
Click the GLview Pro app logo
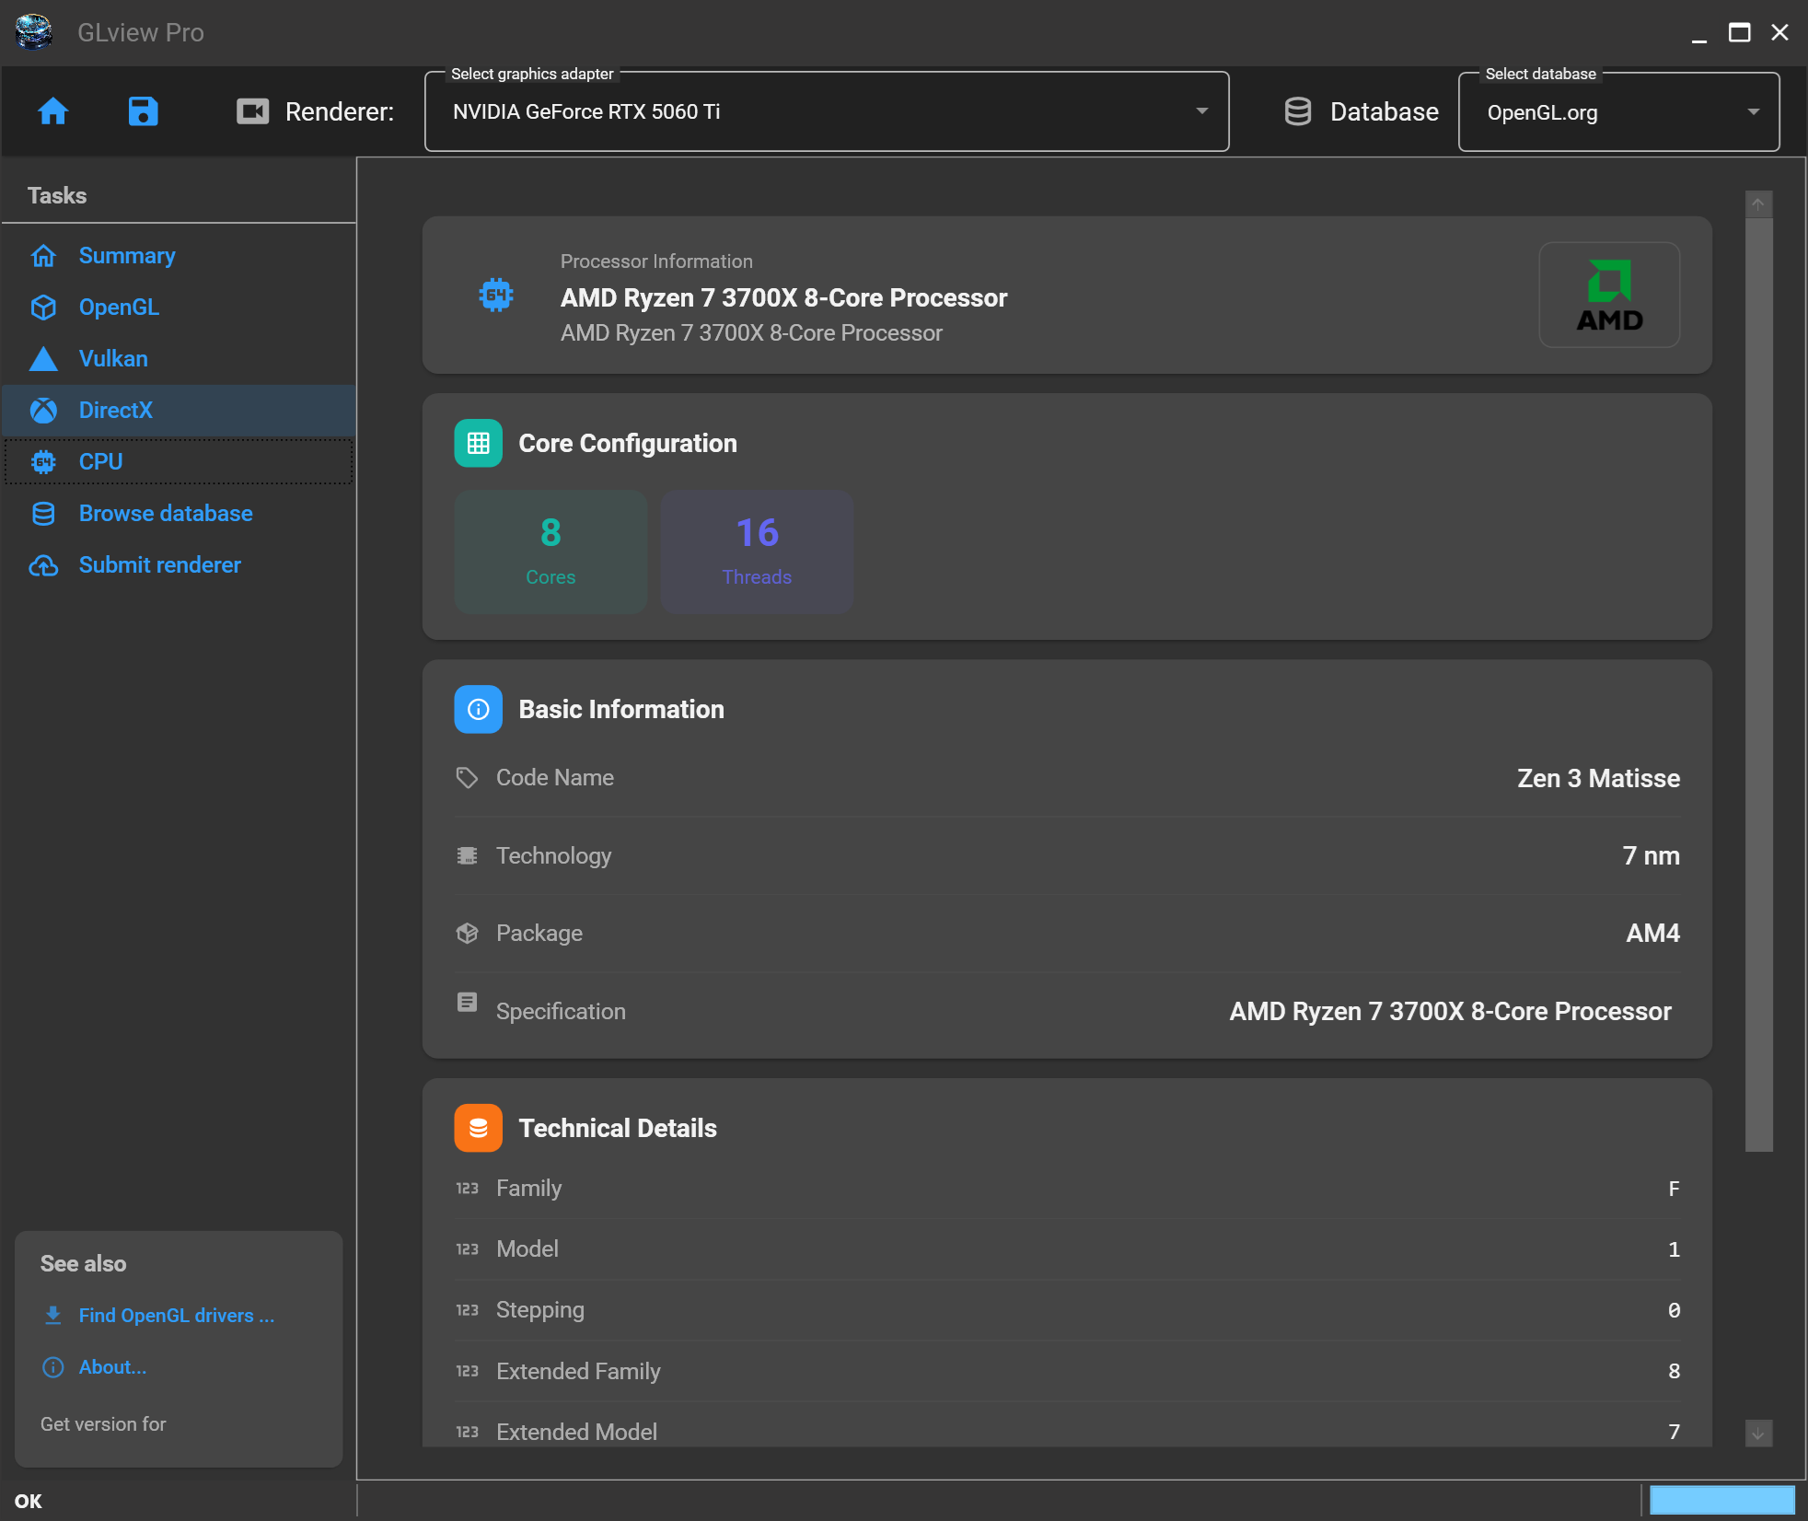(34, 32)
